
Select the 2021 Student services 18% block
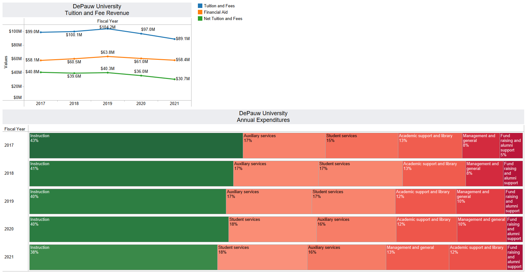tap(263, 257)
